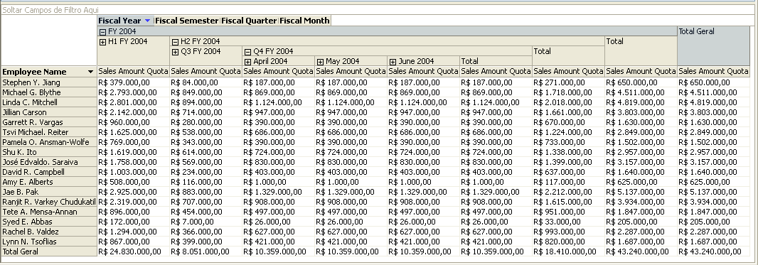Click the Total Geral column header
This screenshot has height=265, width=758.
713,46
